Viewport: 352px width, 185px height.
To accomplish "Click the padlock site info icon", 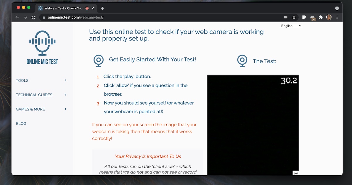I will [44, 17].
